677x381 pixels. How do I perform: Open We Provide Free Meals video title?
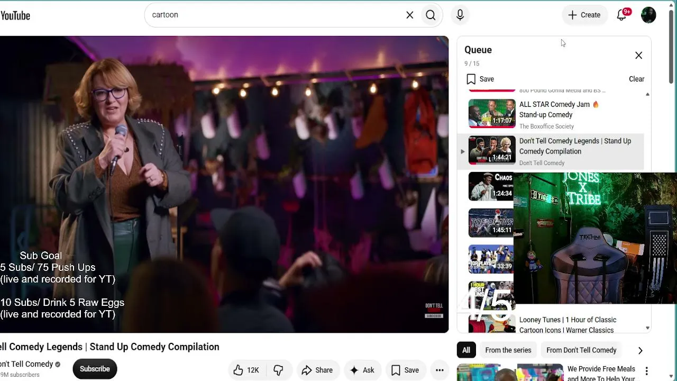[x=601, y=374]
